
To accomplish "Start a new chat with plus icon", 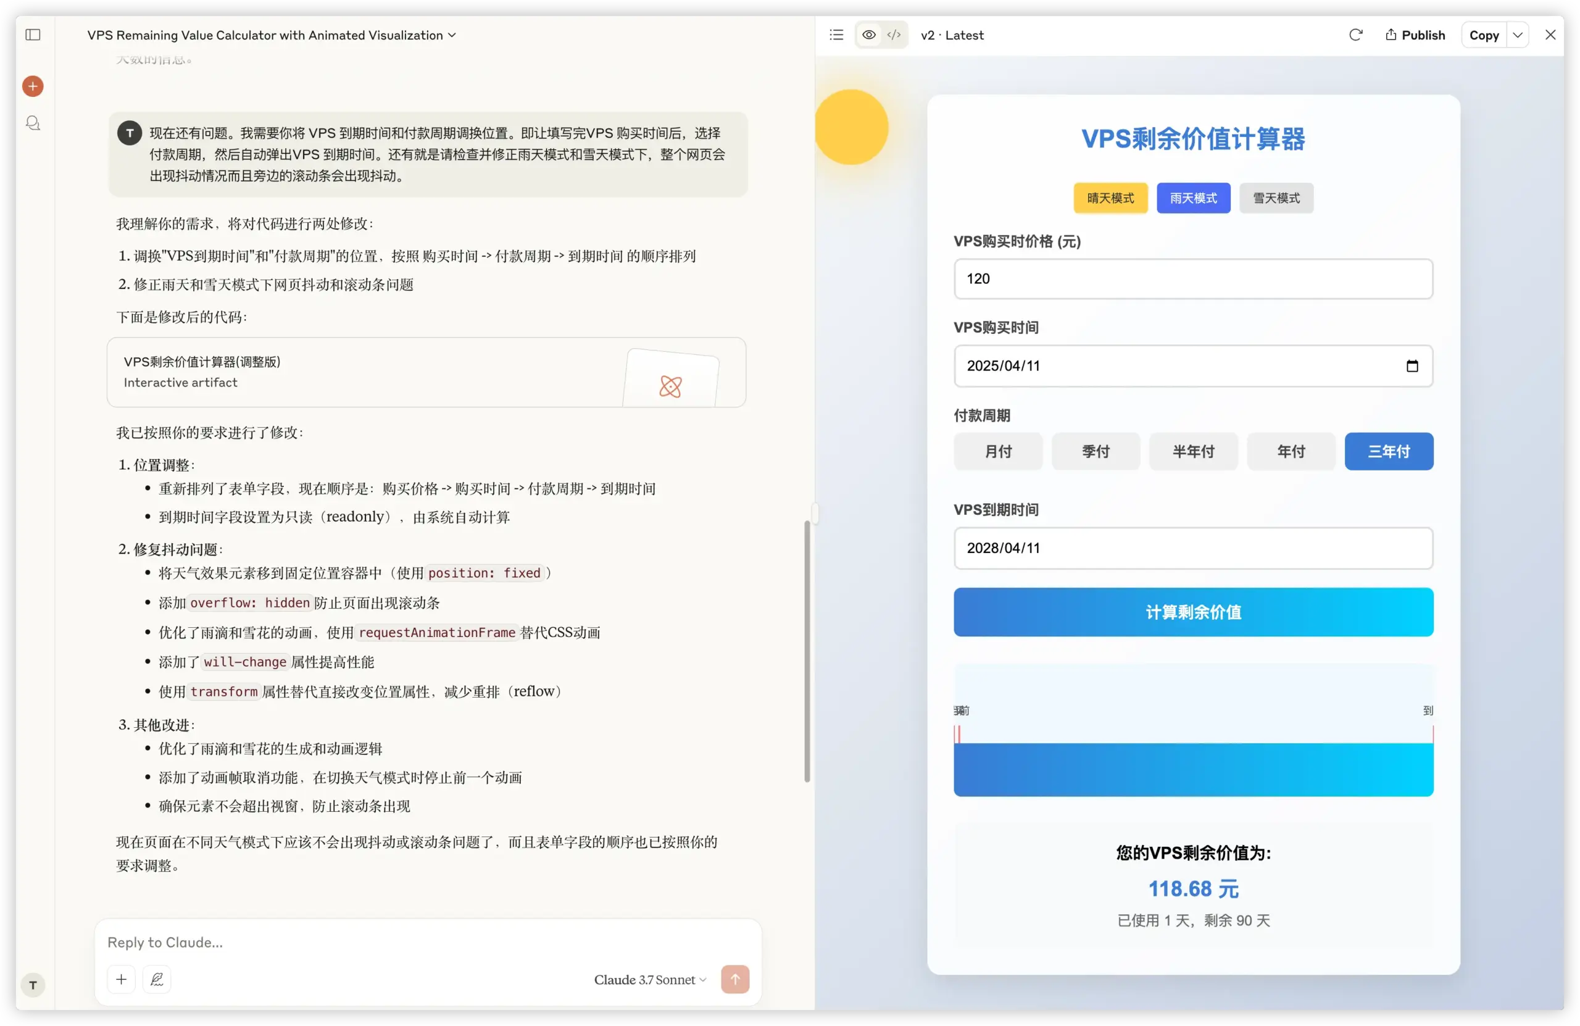I will click(33, 86).
